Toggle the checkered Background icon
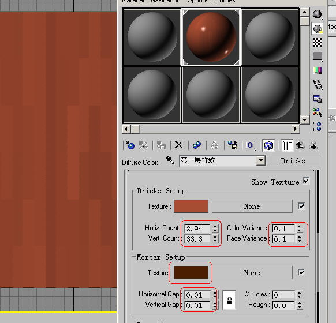Image resolution: width=336 pixels, height=323 pixels. [x=317, y=42]
